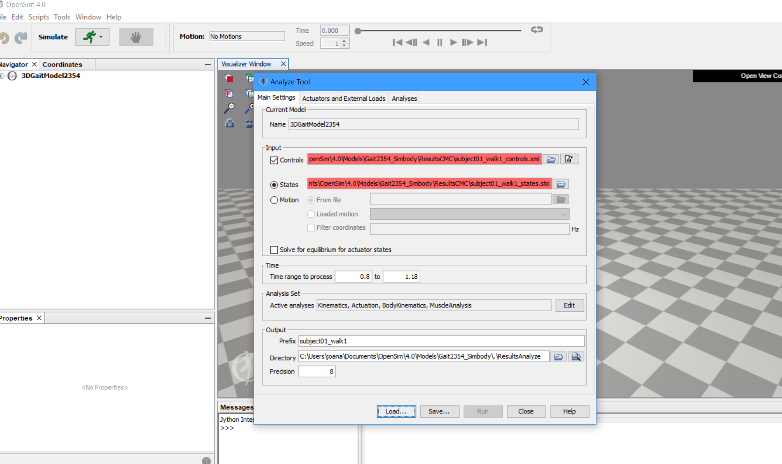Edit the Controls file with the pencil icon
Image resolution: width=782 pixels, height=464 pixels.
coord(569,159)
